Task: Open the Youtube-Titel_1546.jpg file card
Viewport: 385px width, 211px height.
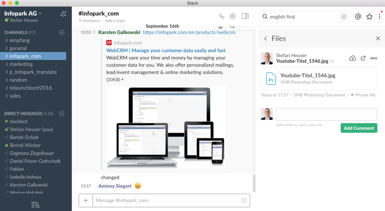Action: (x=319, y=79)
